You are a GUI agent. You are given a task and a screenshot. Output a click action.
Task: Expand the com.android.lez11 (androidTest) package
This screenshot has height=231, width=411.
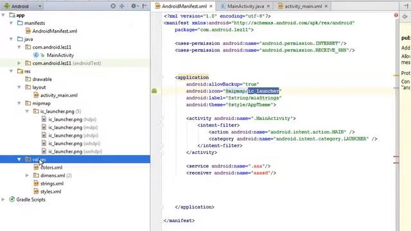(19, 63)
